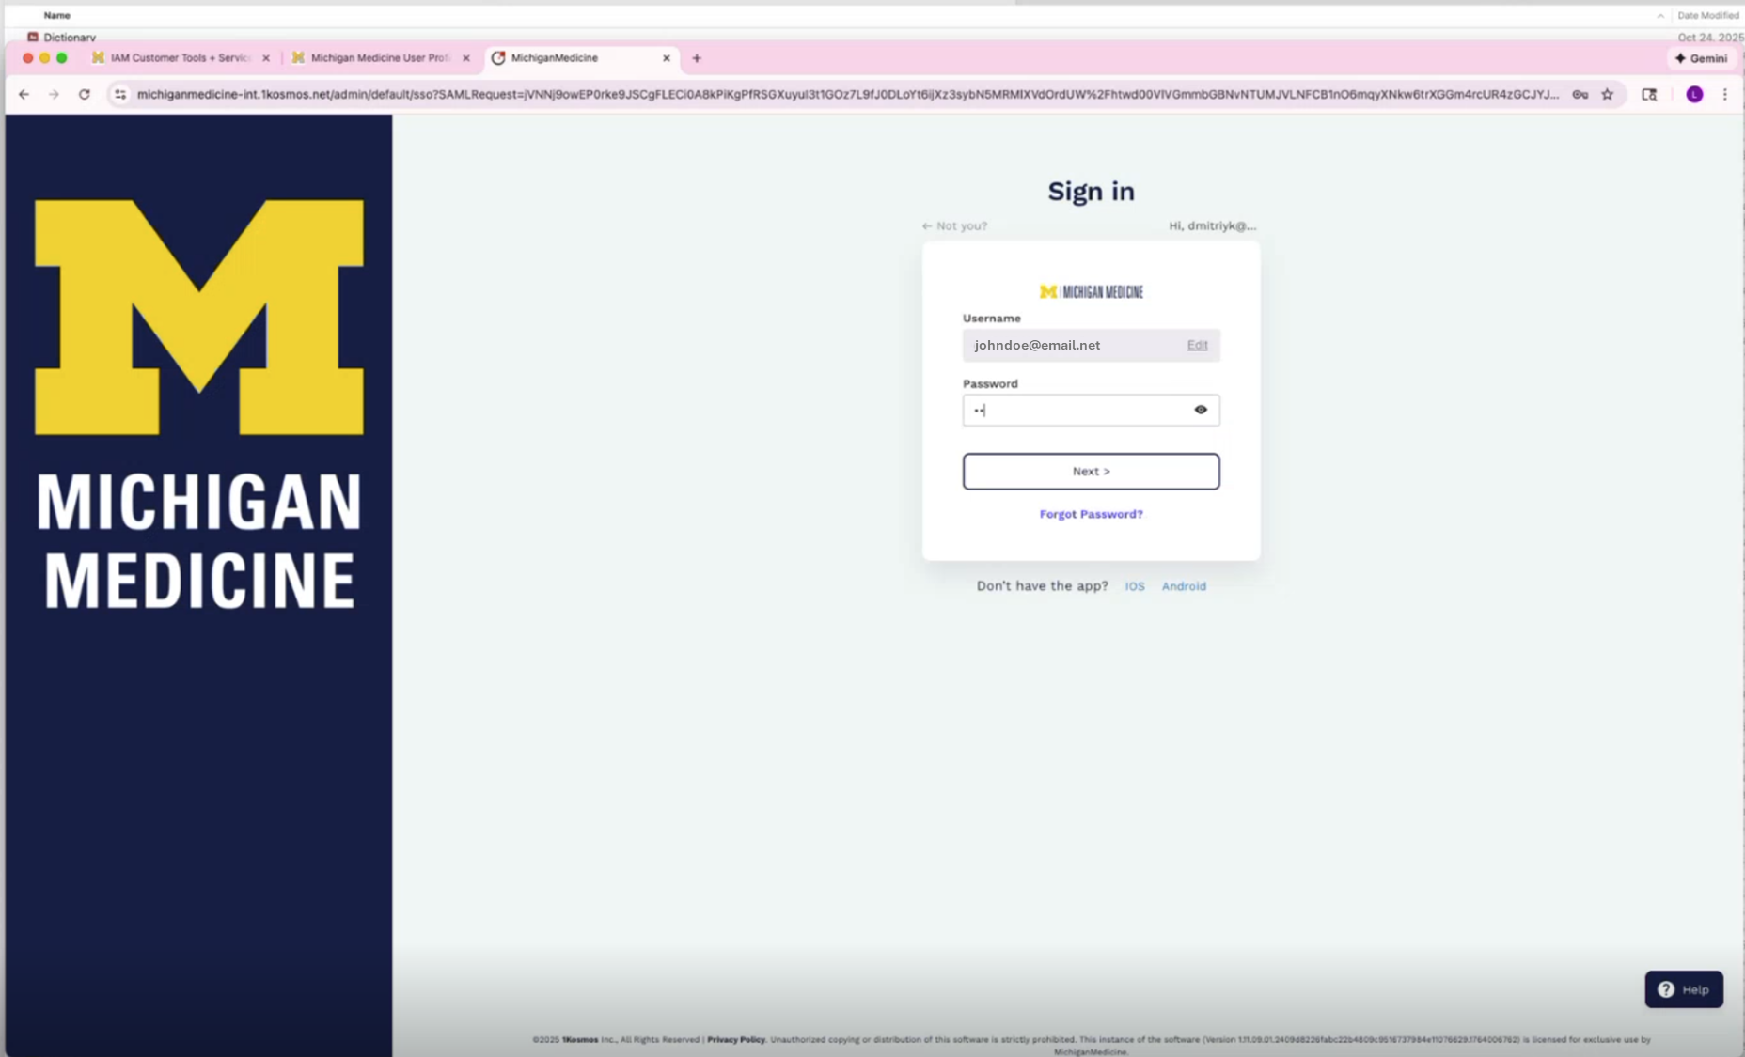Screen dimensions: 1745x1057
Task: Click the purple profile avatar icon
Action: pyautogui.click(x=1694, y=94)
